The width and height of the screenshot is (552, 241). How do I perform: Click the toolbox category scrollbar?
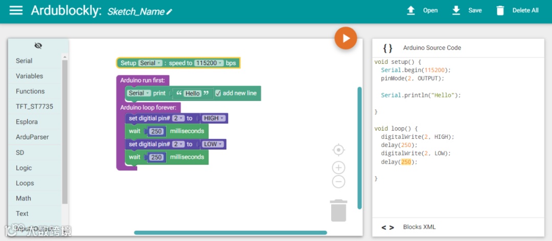tap(65, 132)
